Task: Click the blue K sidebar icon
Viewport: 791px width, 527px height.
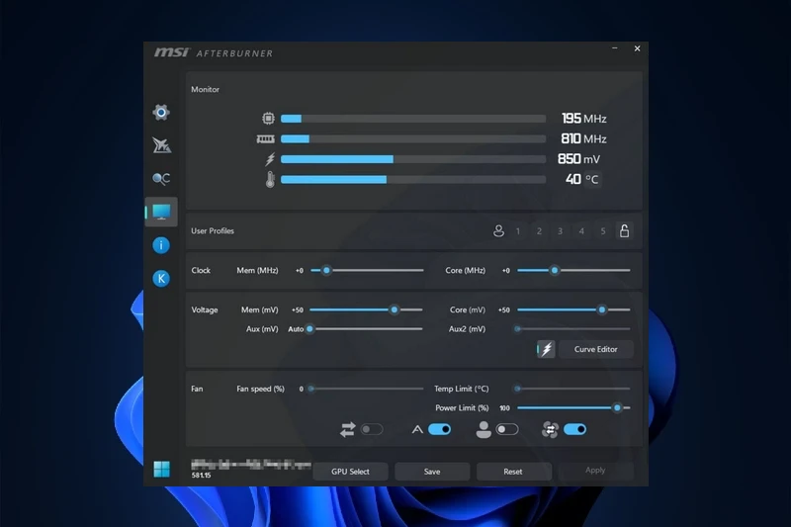Action: [x=161, y=279]
